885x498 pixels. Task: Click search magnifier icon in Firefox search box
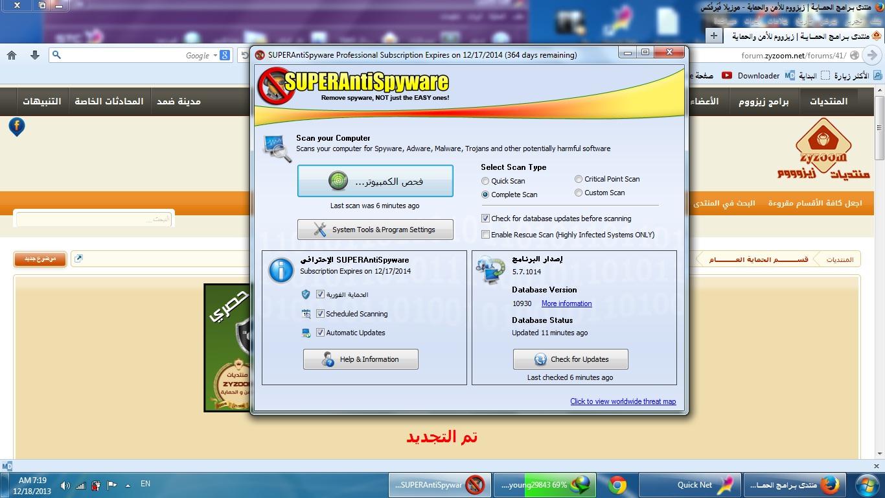56,55
